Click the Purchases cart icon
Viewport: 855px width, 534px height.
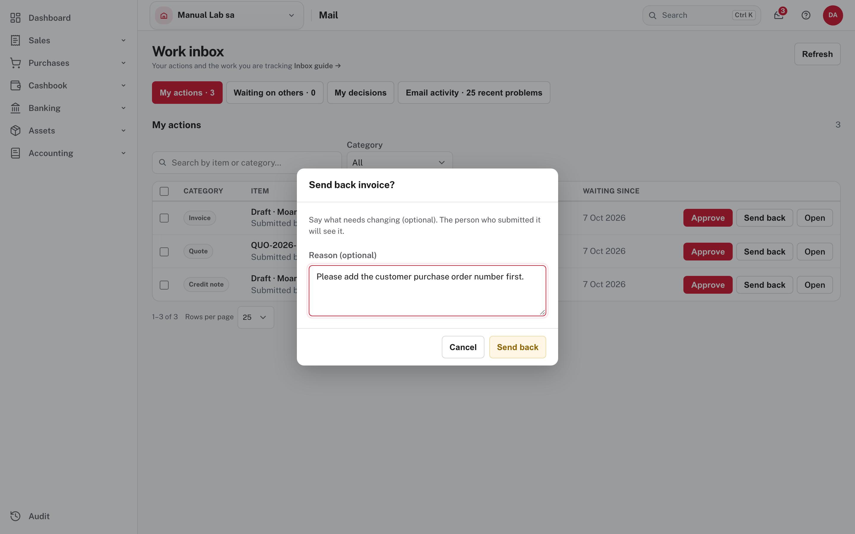[x=15, y=63]
